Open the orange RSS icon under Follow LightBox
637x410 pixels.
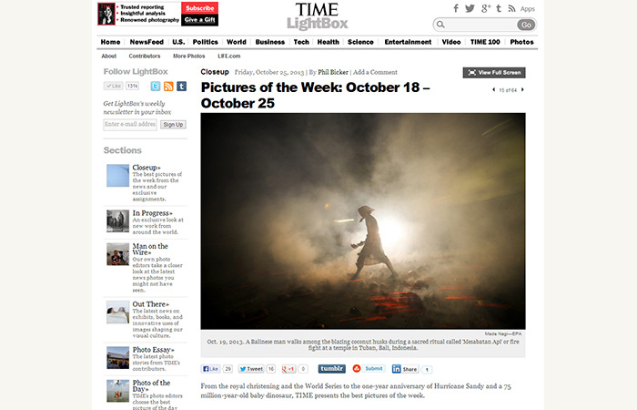point(168,87)
